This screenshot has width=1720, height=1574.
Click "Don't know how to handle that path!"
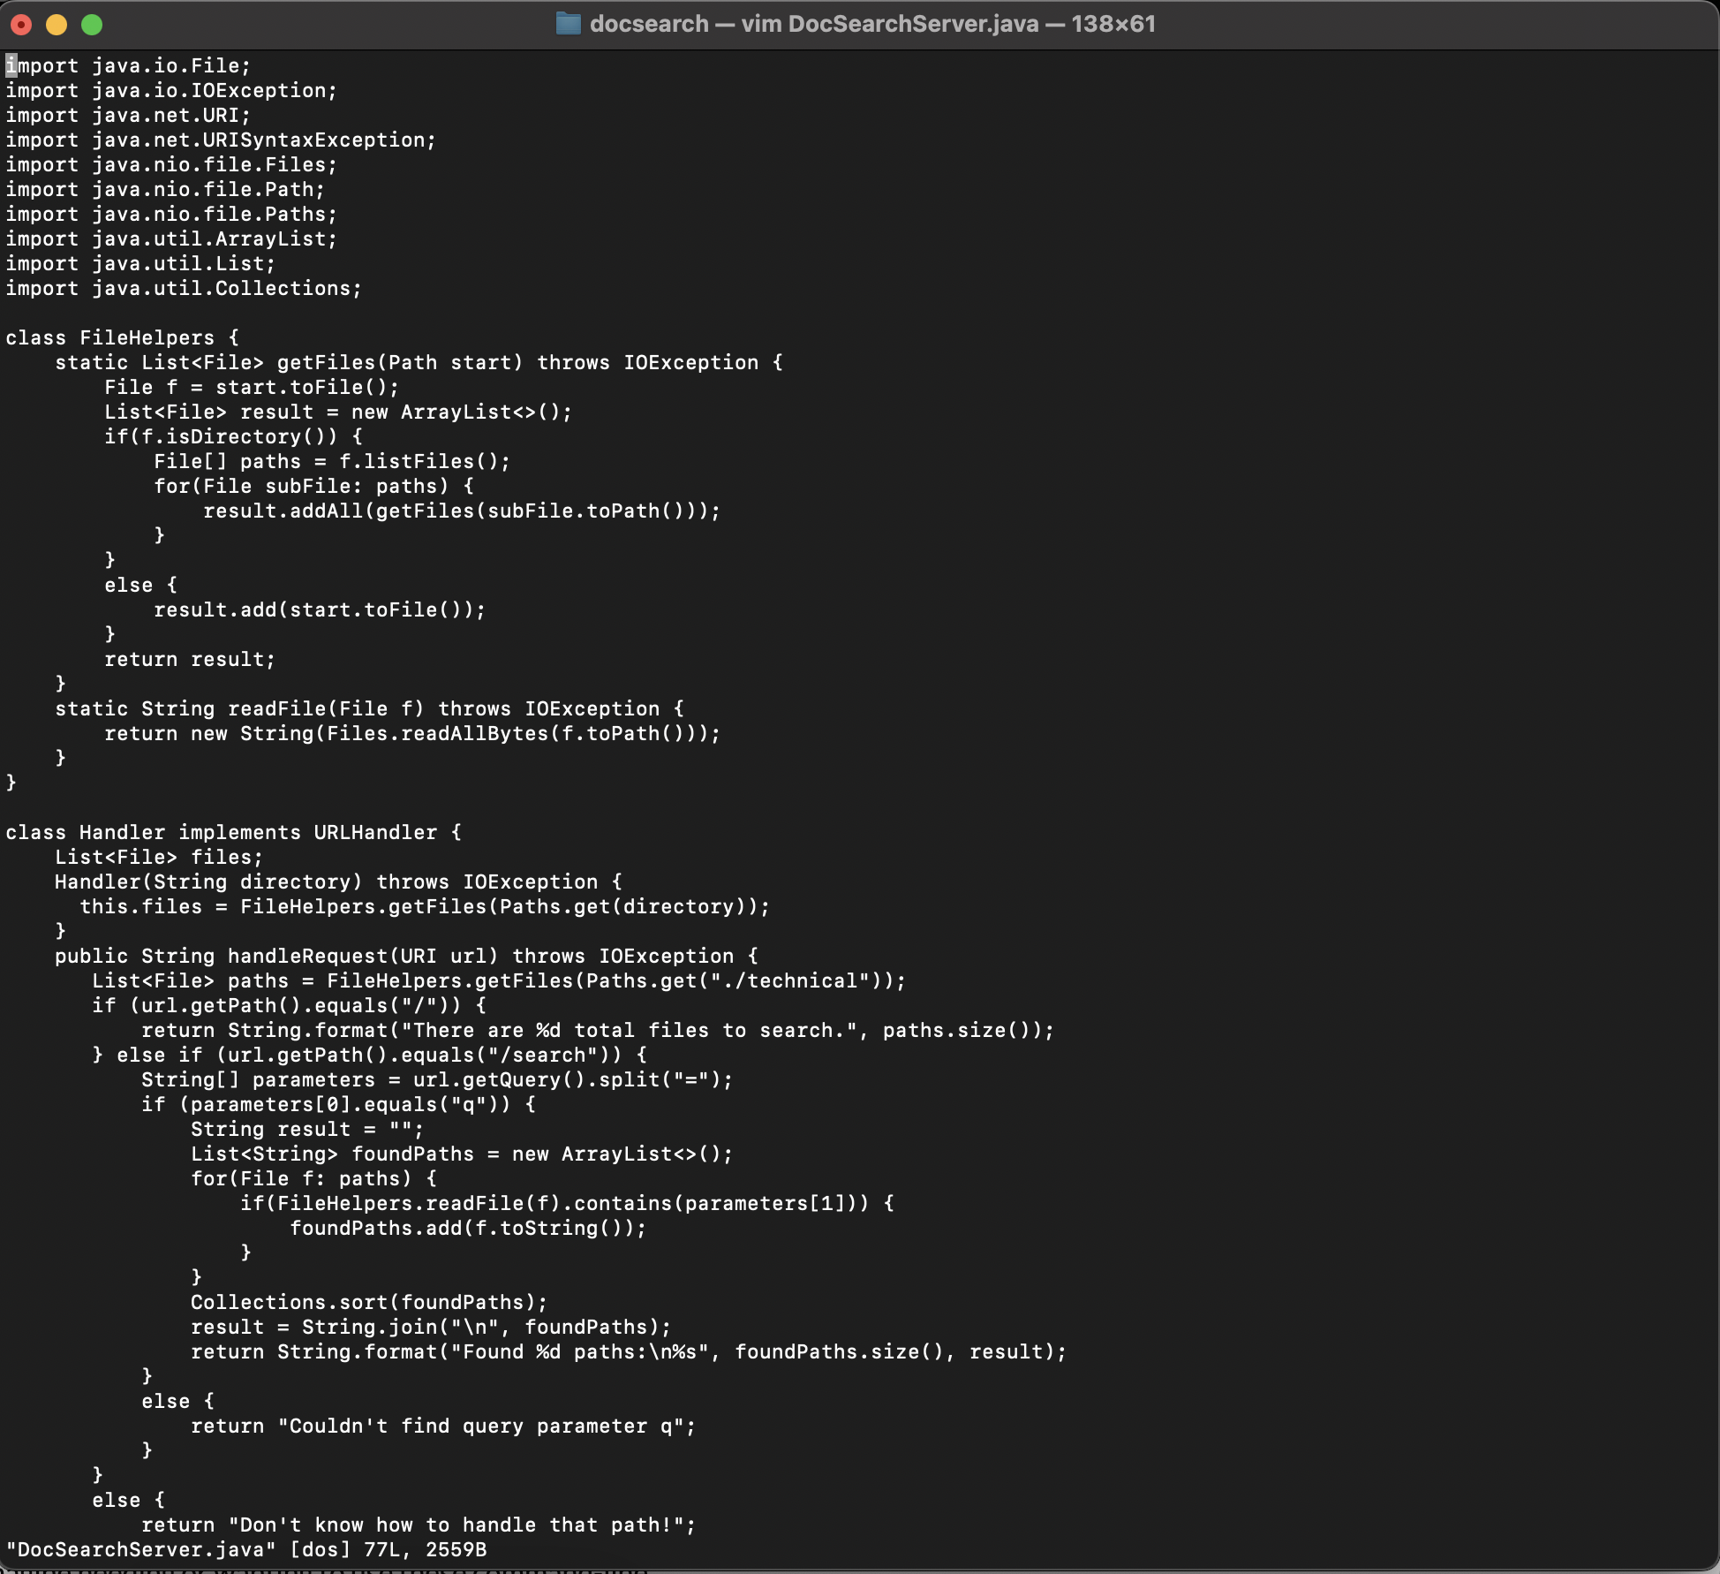pos(419,1525)
